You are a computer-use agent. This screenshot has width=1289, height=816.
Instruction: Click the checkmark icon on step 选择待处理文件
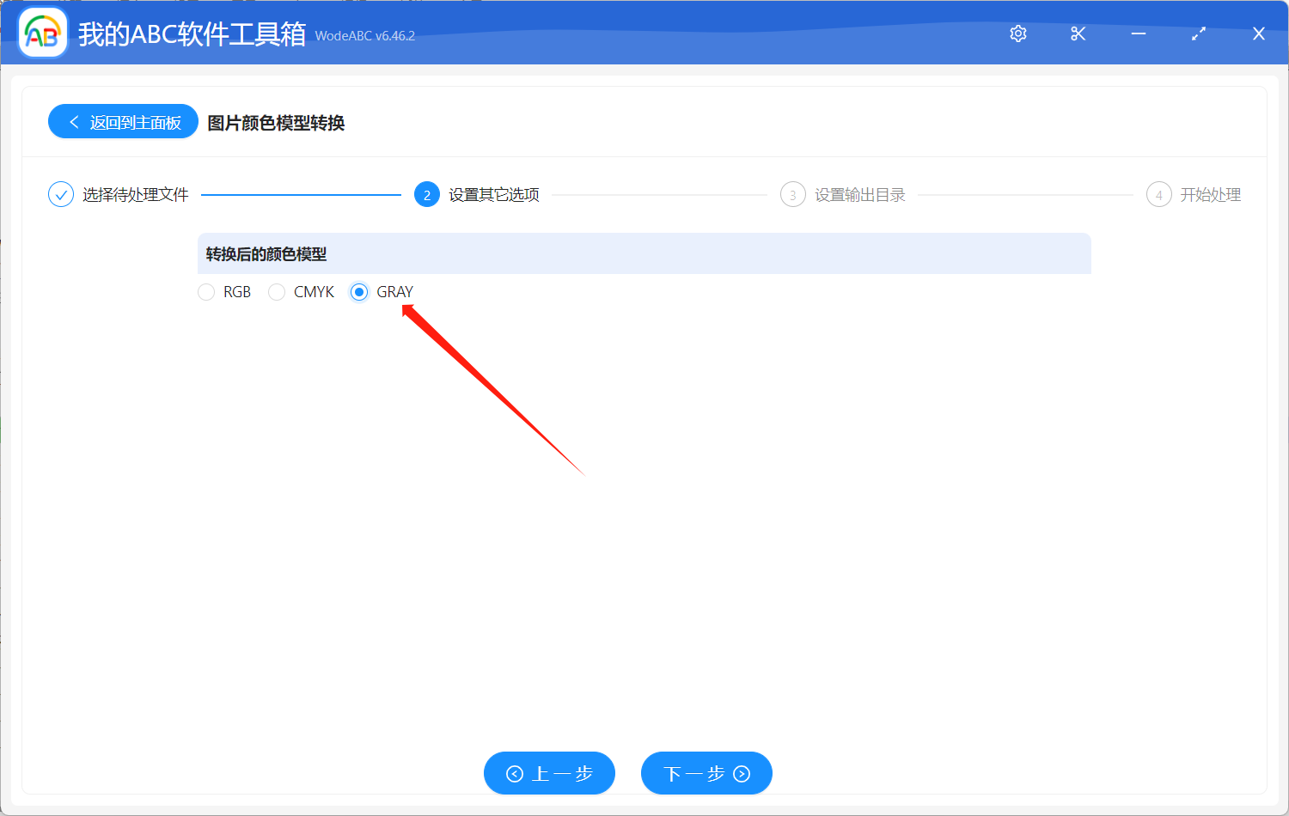click(60, 194)
